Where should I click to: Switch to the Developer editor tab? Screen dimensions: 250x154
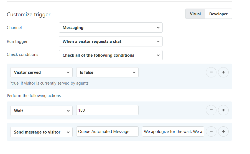tap(218, 14)
